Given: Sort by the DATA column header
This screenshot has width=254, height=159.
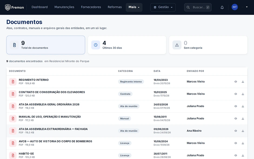Looking at the screenshot, I should point(157,71).
